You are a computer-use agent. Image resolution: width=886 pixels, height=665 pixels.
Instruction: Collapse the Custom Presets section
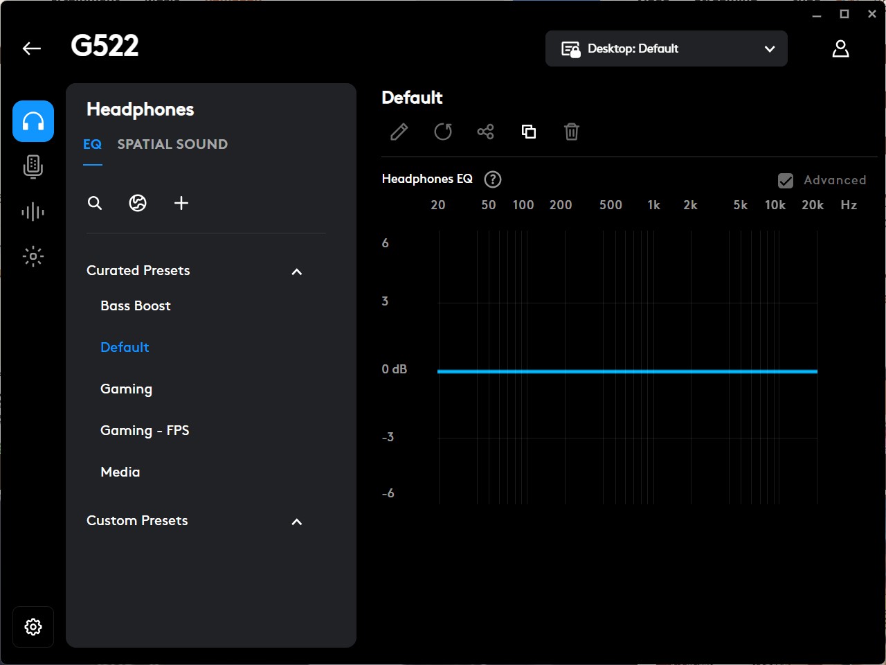(x=297, y=522)
